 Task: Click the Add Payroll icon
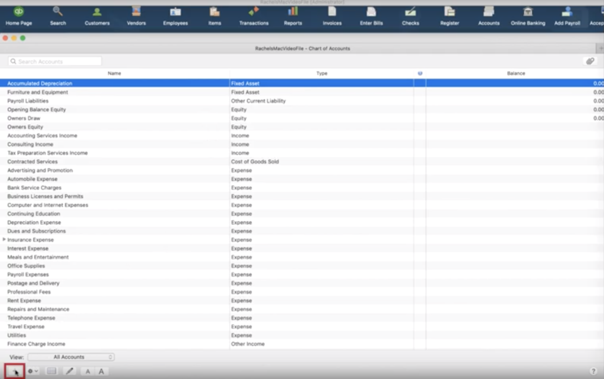(567, 16)
